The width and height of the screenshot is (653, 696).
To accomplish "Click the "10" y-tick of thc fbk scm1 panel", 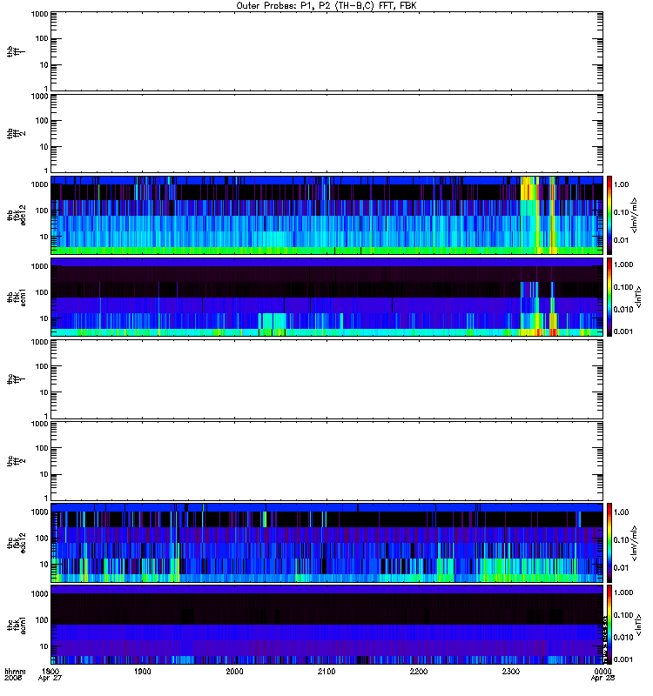I will coord(44,646).
